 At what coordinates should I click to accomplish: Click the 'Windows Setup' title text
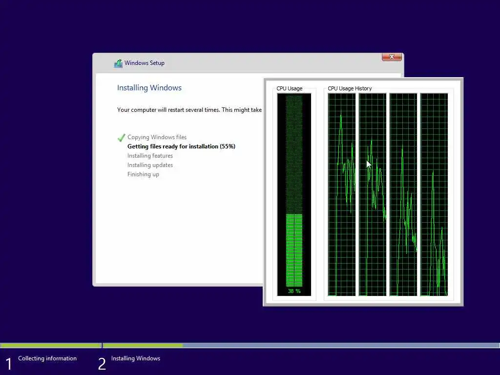[x=145, y=63]
